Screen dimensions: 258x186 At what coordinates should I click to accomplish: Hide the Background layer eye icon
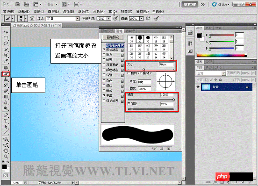coord(198,87)
